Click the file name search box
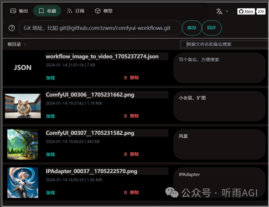269x207 pixels. coord(224,44)
